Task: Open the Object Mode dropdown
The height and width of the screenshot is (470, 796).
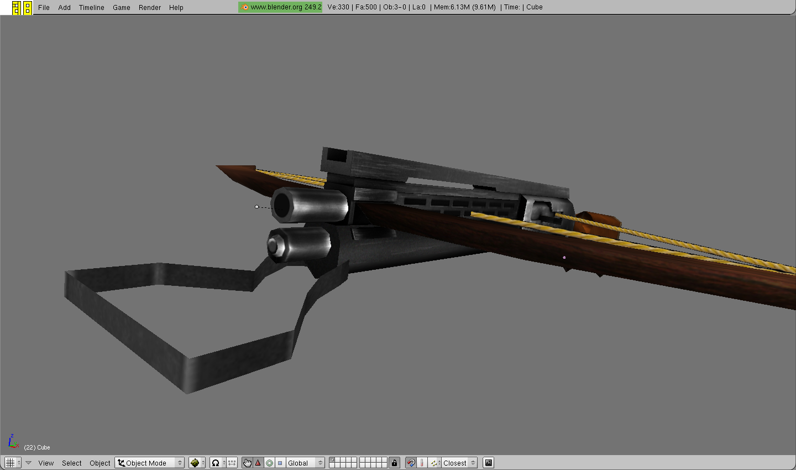Action: click(x=149, y=463)
